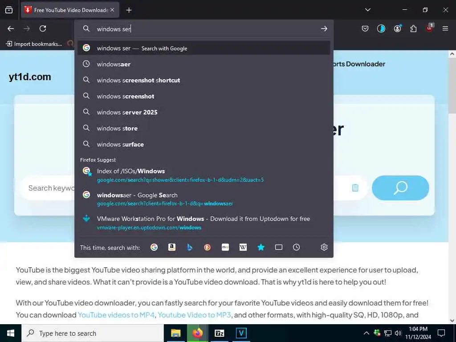Screen dimensions: 456x342
Task: Open the Firefox View tabs icon
Action: (9, 10)
